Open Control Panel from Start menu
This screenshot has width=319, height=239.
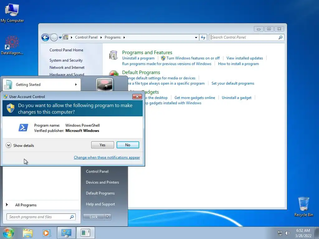coord(97,171)
